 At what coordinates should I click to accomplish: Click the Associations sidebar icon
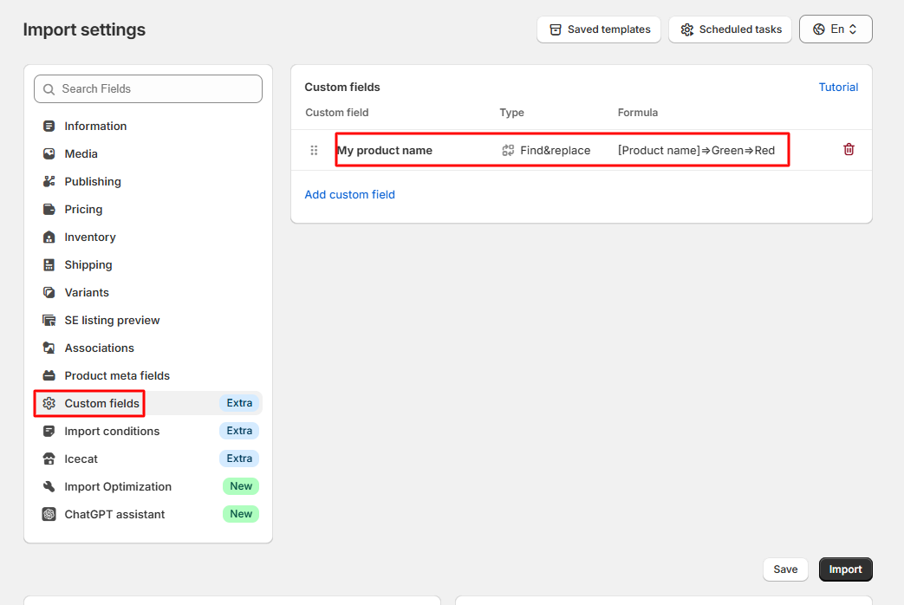(49, 348)
